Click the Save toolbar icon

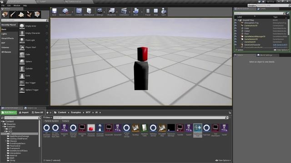pyautogui.click(x=54, y=12)
